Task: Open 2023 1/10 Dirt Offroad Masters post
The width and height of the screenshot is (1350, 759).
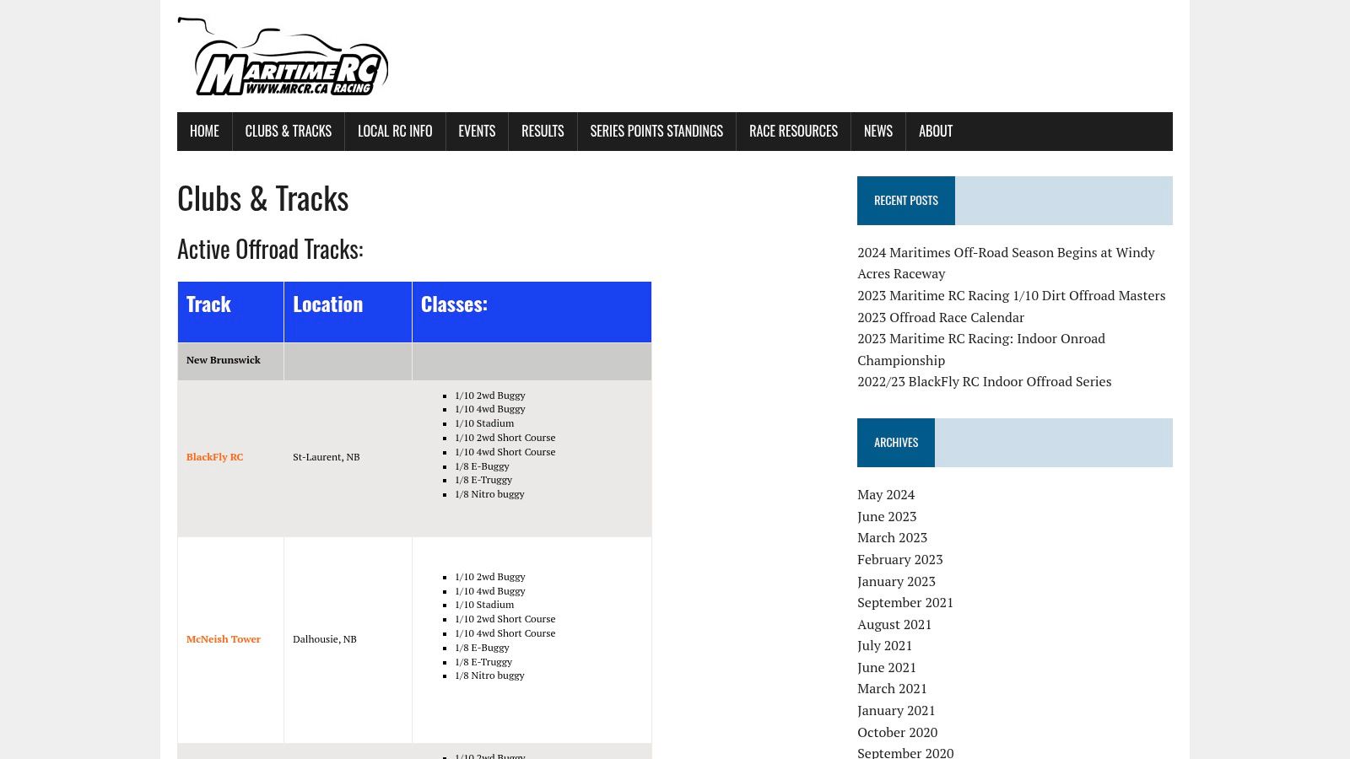Action: (1012, 295)
